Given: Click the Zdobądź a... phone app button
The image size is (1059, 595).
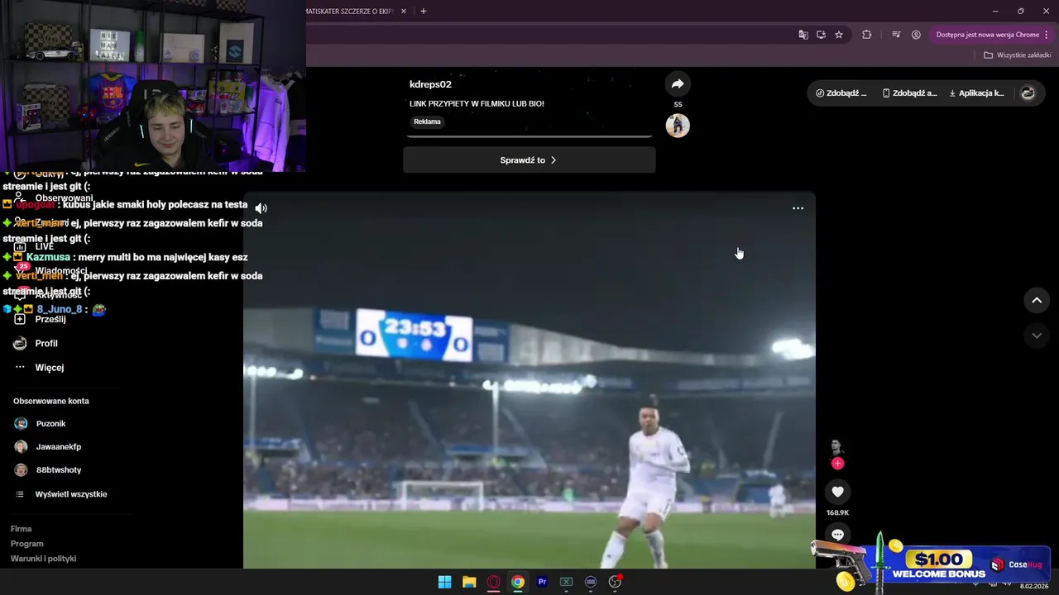Looking at the screenshot, I should coord(909,93).
